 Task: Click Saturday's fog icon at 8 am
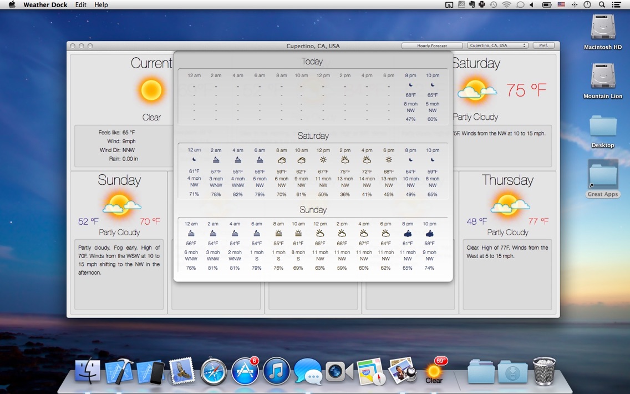[x=281, y=159]
